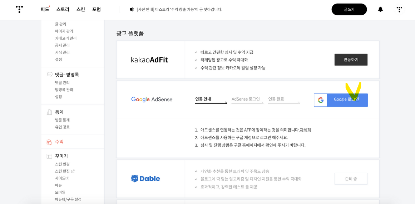
Task: Open the notifications bell icon
Action: point(380,10)
